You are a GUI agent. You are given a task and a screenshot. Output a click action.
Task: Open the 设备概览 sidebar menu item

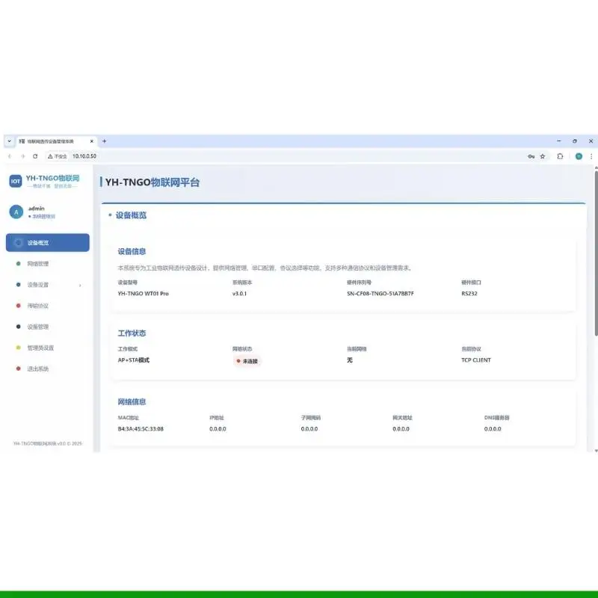click(x=48, y=242)
